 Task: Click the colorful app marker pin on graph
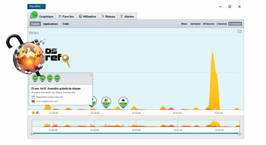pyautogui.click(x=106, y=102)
